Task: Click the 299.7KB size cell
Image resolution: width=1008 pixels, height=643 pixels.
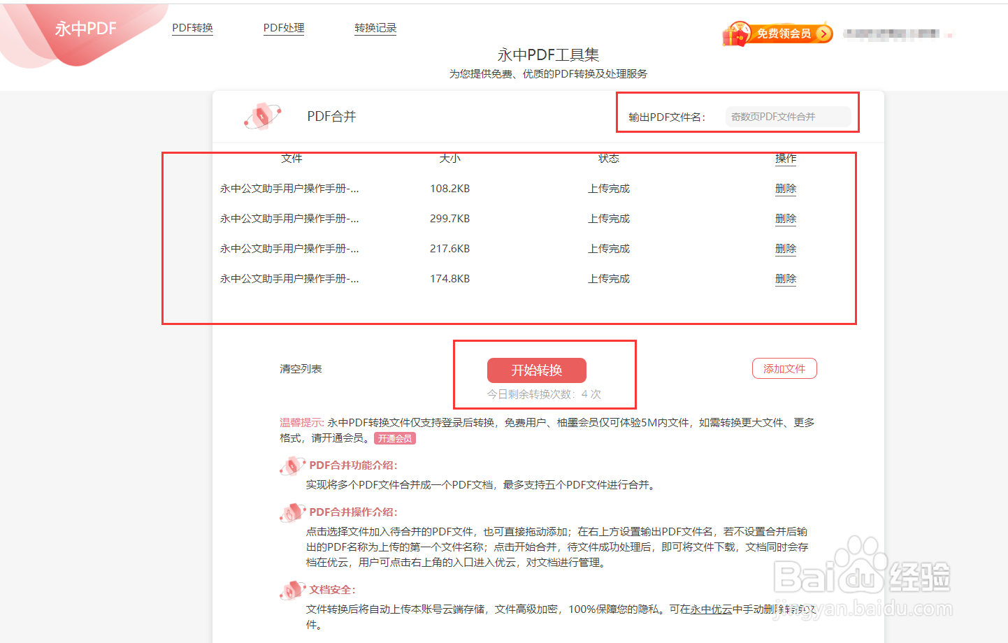Action: point(450,219)
